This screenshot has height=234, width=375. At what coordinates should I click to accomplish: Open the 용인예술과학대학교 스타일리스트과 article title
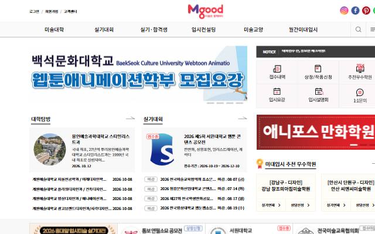point(101,139)
